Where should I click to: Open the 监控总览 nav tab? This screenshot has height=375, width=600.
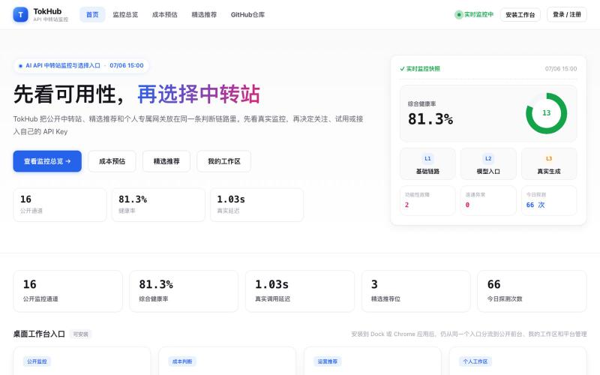pos(125,14)
